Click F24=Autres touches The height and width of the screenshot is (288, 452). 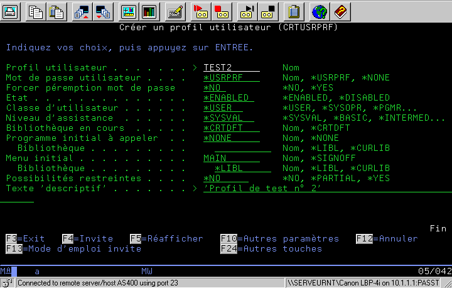pos(271,248)
